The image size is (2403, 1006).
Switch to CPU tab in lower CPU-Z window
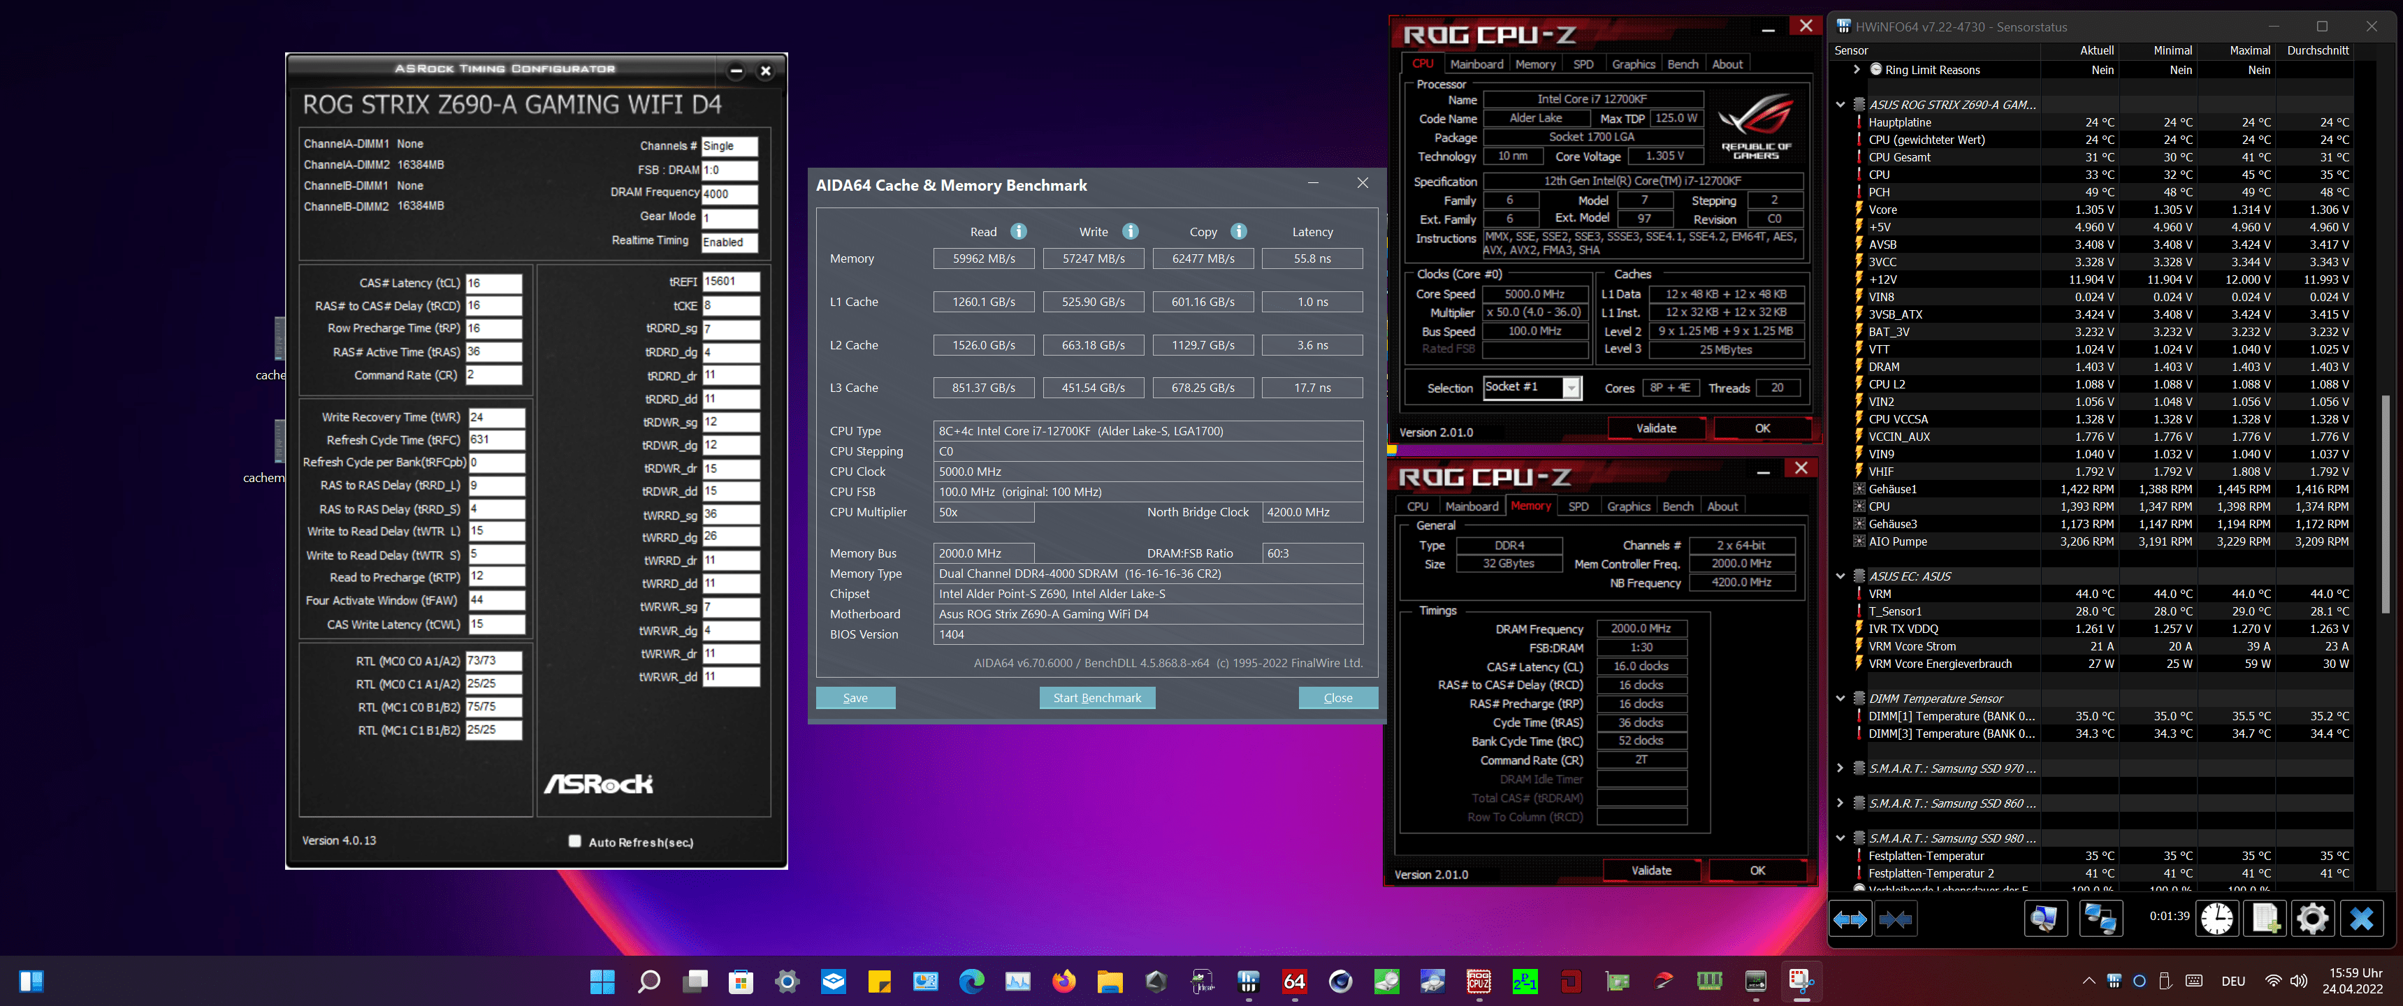[1417, 506]
